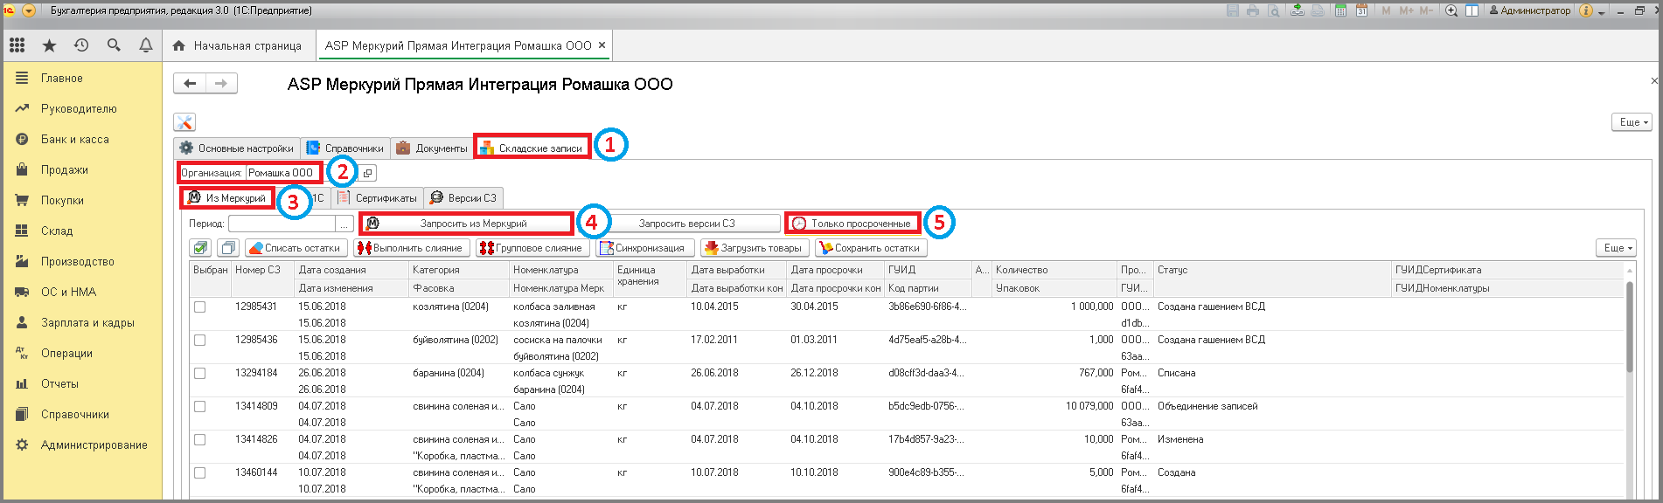1663x503 pixels.
Task: Click the zoom magnifier icon in title bar
Action: [1451, 10]
